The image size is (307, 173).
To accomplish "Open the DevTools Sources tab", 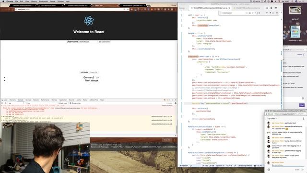I will 28,100.
